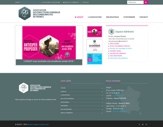163x127 pixels.
Task: Click the arrow on Nos partenaires row
Action: [x=102, y=110]
